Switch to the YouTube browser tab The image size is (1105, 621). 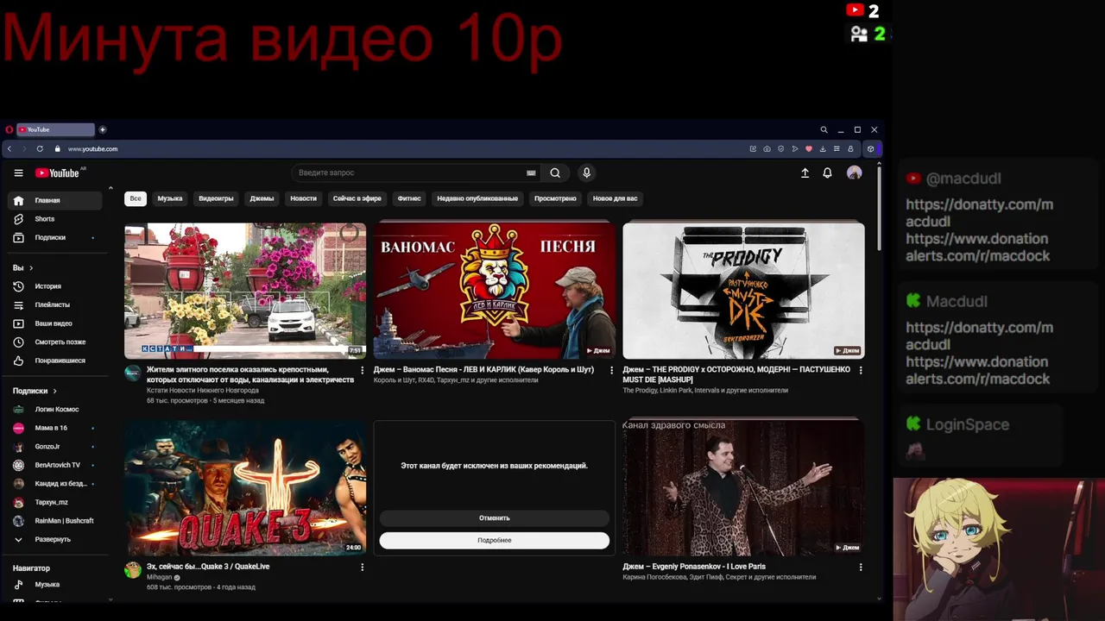tap(55, 129)
